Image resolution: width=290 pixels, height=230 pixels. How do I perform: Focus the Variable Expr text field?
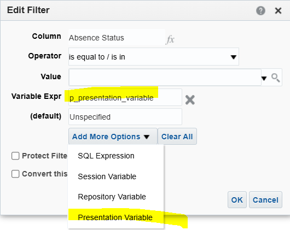pos(125,97)
